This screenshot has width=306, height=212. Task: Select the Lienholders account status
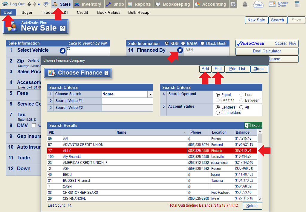[218, 113]
